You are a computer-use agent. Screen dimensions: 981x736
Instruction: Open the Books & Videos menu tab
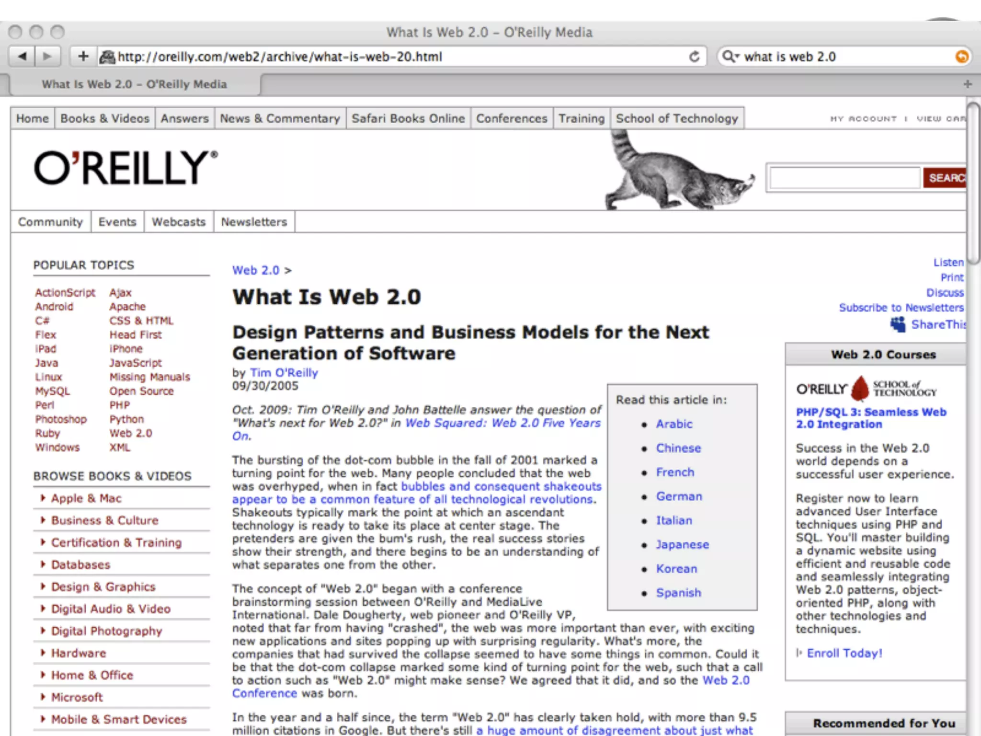coord(105,118)
